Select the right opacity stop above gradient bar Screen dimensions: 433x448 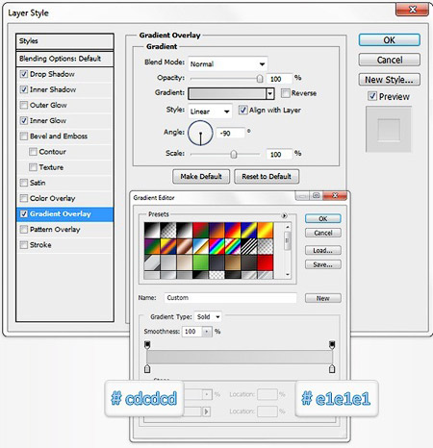pos(332,345)
